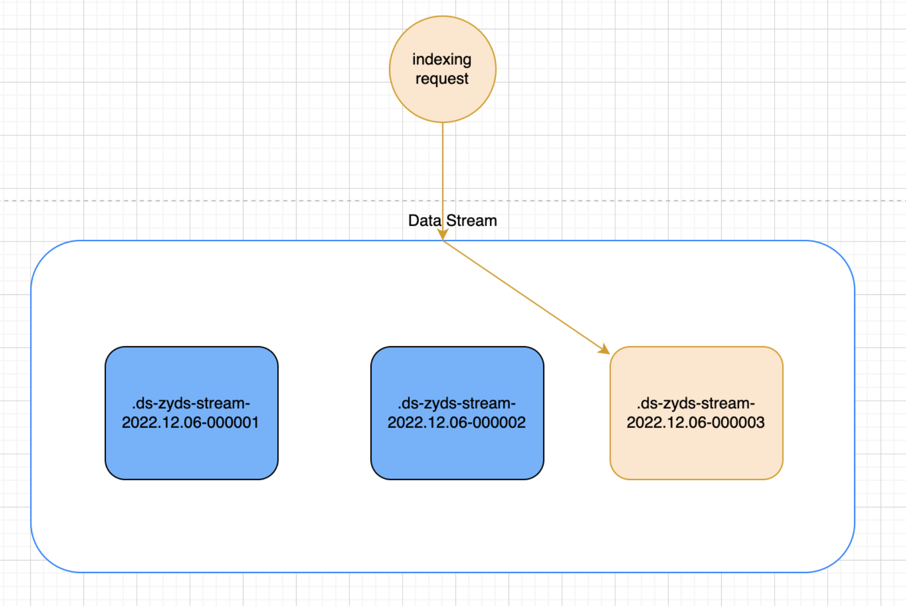This screenshot has width=906, height=606.
Task: Click the Data Stream label text
Action: 453,221
